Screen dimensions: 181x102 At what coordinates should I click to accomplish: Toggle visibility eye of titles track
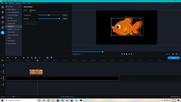3,65
